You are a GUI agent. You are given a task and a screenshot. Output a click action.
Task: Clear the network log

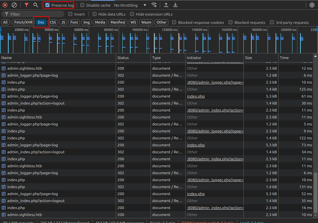14,5
